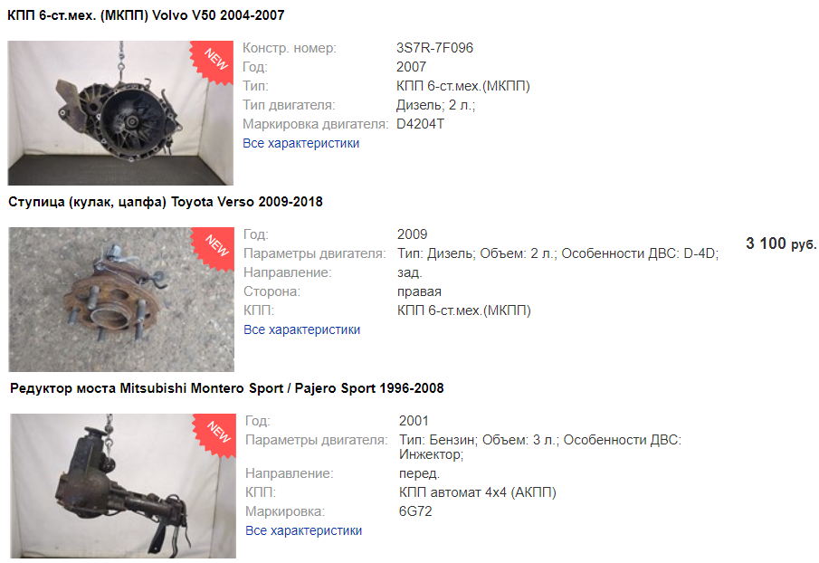Viewport: 819px width, 563px height.
Task: Show all characteristics for the Volvo gearbox
Action: pos(300,143)
